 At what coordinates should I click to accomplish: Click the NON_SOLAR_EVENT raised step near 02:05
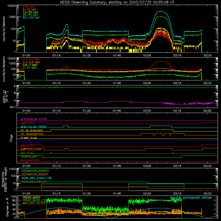[161, 126]
